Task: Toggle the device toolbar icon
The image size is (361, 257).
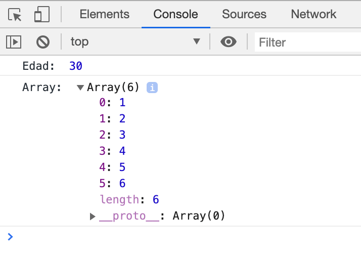Action: (x=42, y=14)
